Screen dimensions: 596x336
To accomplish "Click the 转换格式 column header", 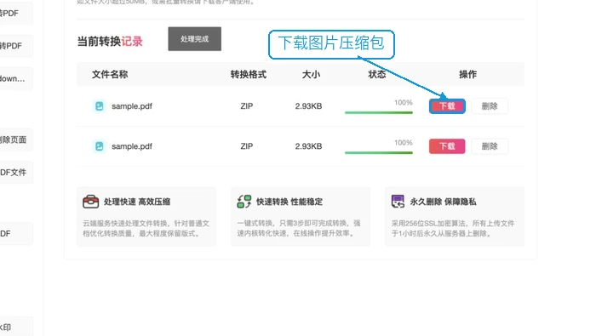I will pos(249,74).
